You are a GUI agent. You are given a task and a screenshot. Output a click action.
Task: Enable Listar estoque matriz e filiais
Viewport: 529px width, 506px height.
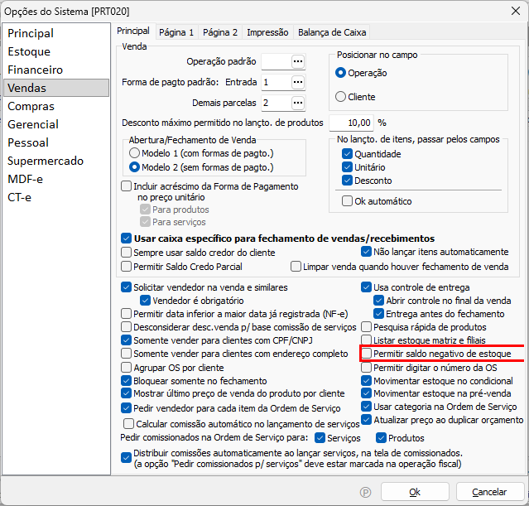point(368,340)
